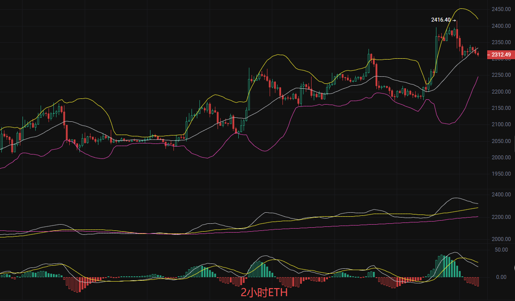515x301 pixels.
Task: Click the current price tag 2312.49
Action: (500, 55)
